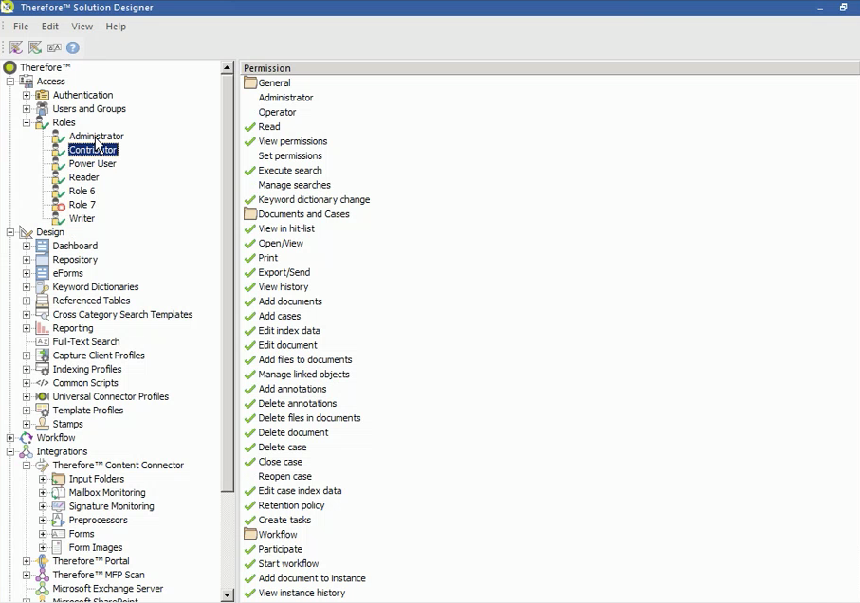Screen dimensions: 860x603
Task: Click the Stamps icon under Design
Action: 40,424
